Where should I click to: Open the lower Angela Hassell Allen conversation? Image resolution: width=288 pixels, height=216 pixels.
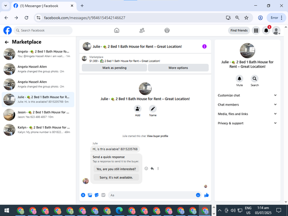coord(38,84)
